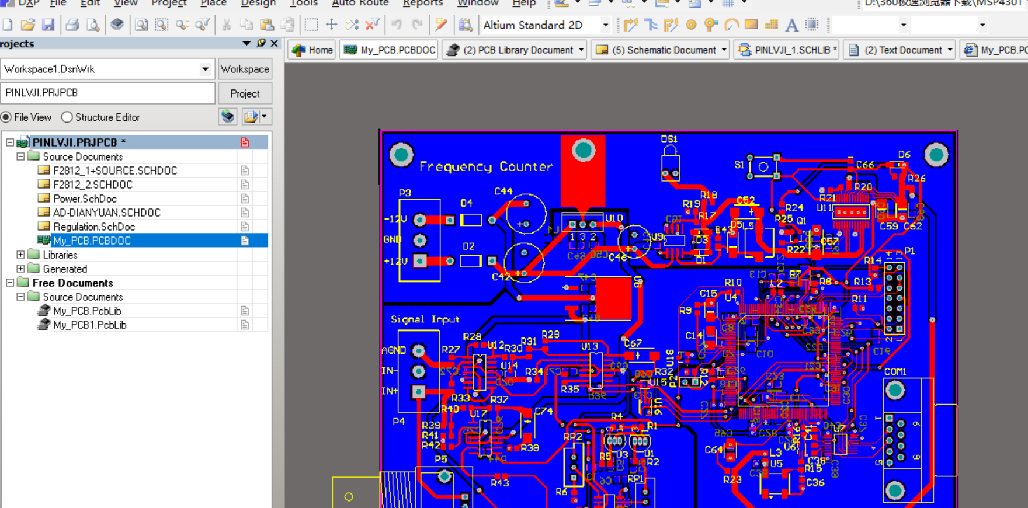Click the Cross Probe icon

(441, 25)
